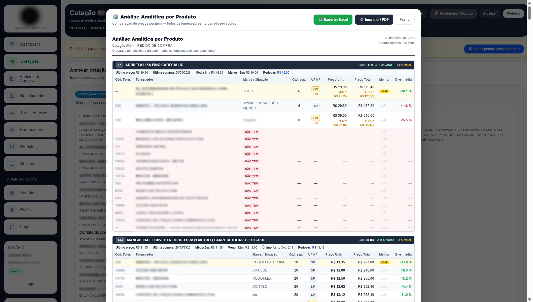Click the Logs list icon
The width and height of the screenshot is (533, 302).
(x=12, y=227)
